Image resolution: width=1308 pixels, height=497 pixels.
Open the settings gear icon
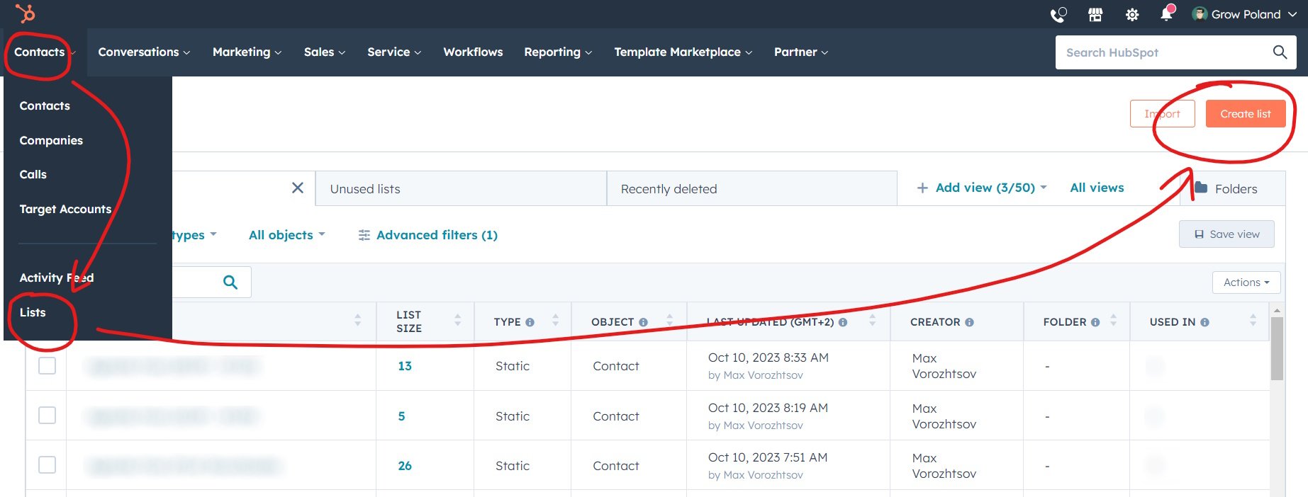[1132, 14]
